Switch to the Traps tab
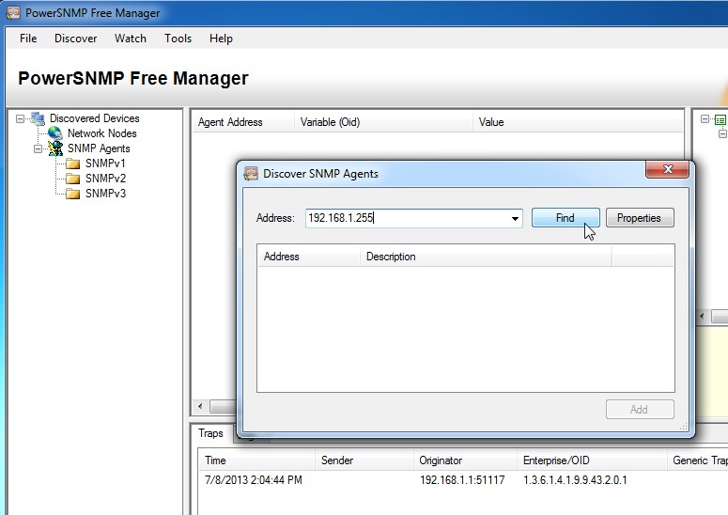The height and width of the screenshot is (515, 728). click(210, 433)
